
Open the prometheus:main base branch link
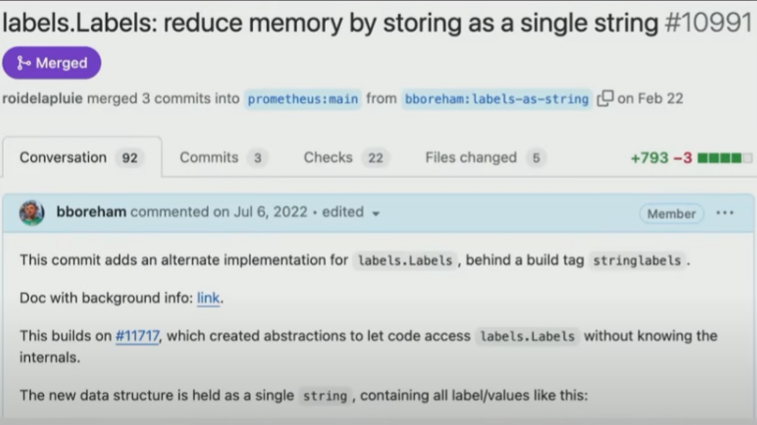[x=303, y=99]
